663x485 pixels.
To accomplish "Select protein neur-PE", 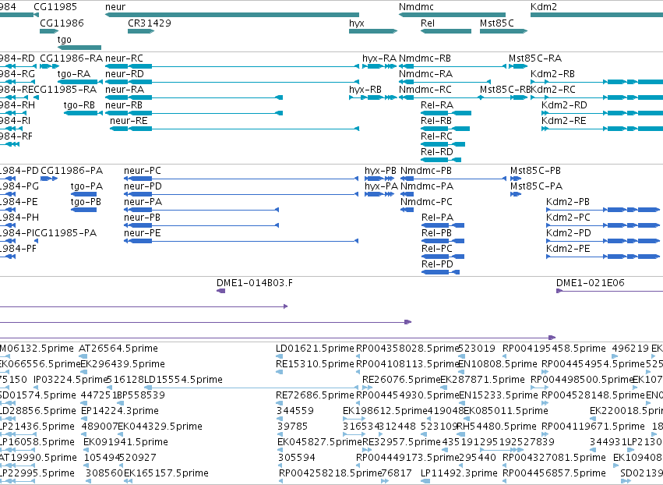I will point(142,234).
